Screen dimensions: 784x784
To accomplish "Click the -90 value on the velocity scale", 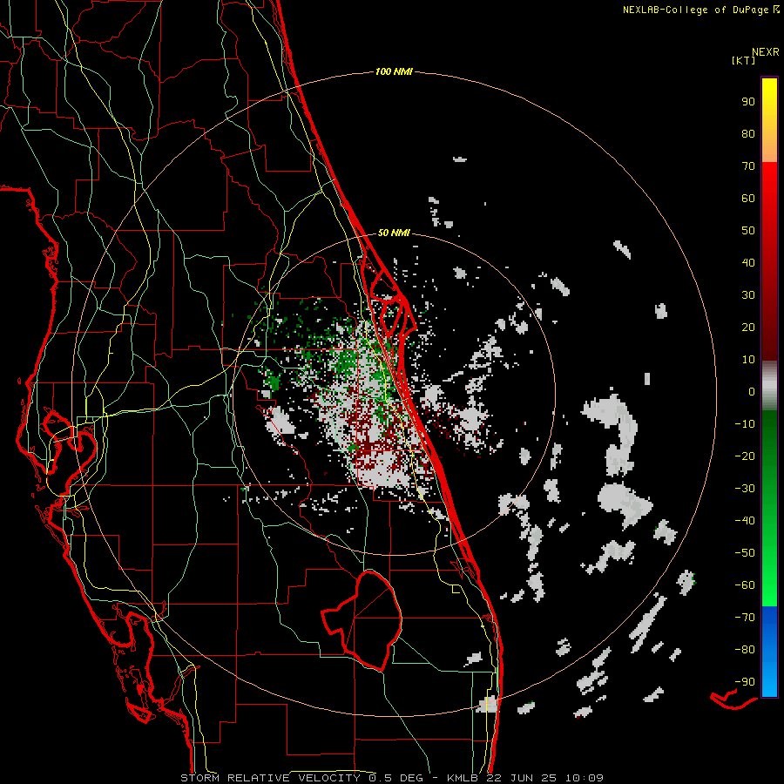I will tap(745, 682).
